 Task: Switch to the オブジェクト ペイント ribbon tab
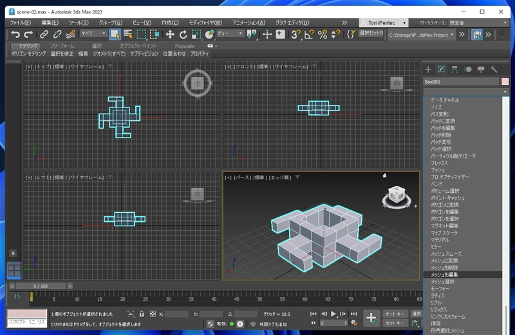(138, 46)
